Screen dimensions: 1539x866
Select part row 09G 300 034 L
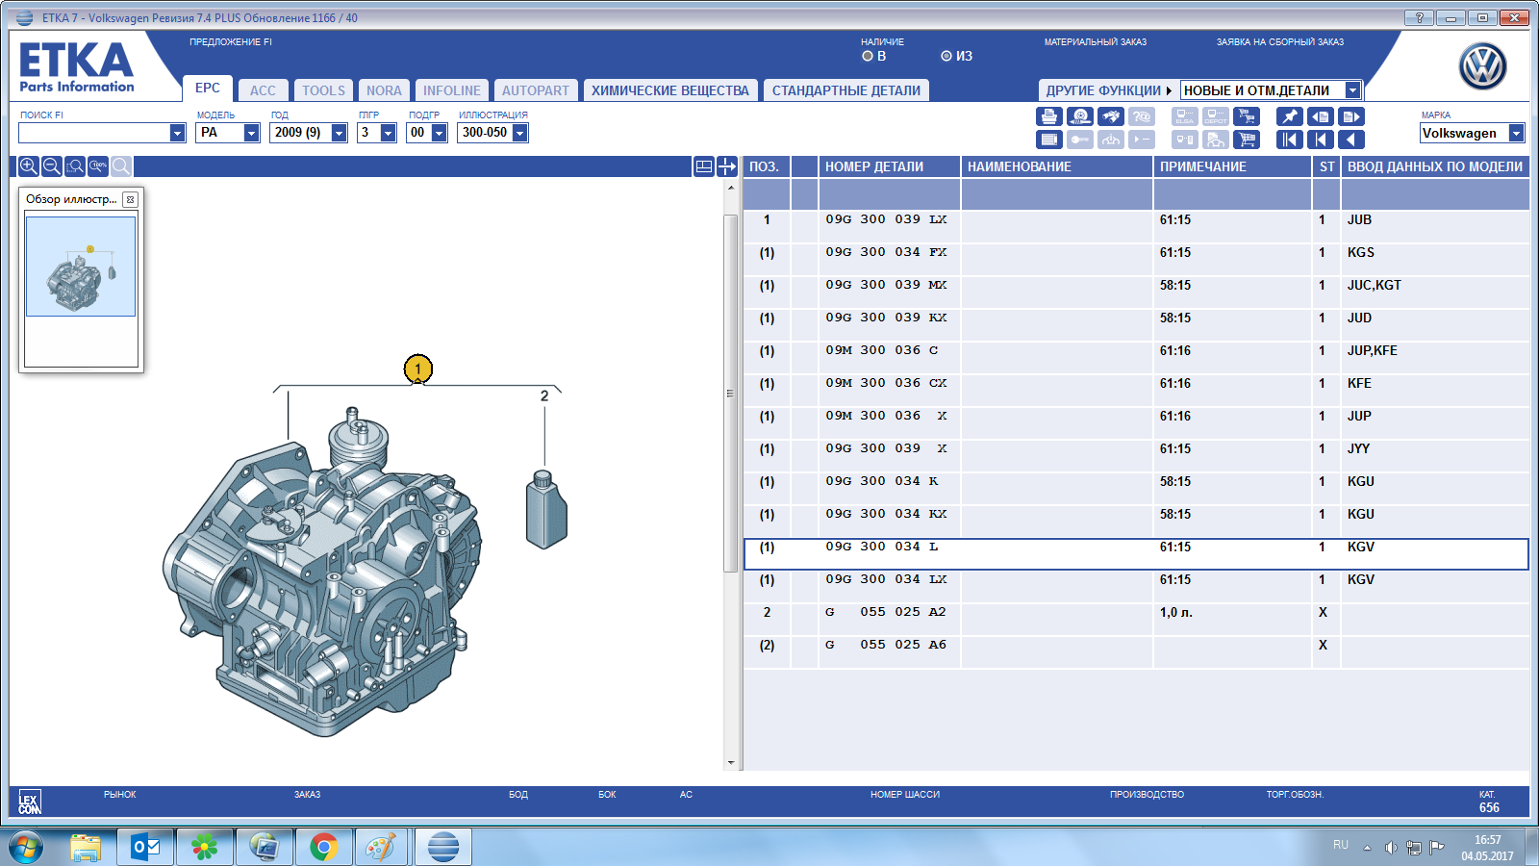tap(1136, 554)
